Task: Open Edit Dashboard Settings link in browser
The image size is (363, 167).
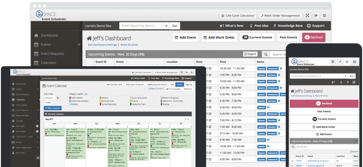Action: (x=102, y=45)
